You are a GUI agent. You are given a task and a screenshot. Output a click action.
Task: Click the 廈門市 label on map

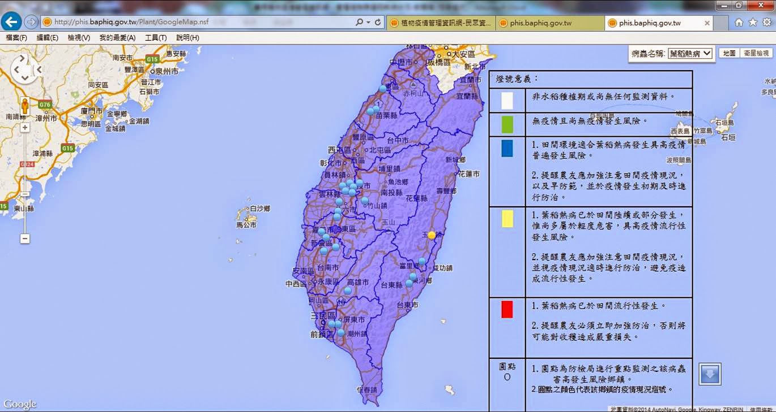91,111
